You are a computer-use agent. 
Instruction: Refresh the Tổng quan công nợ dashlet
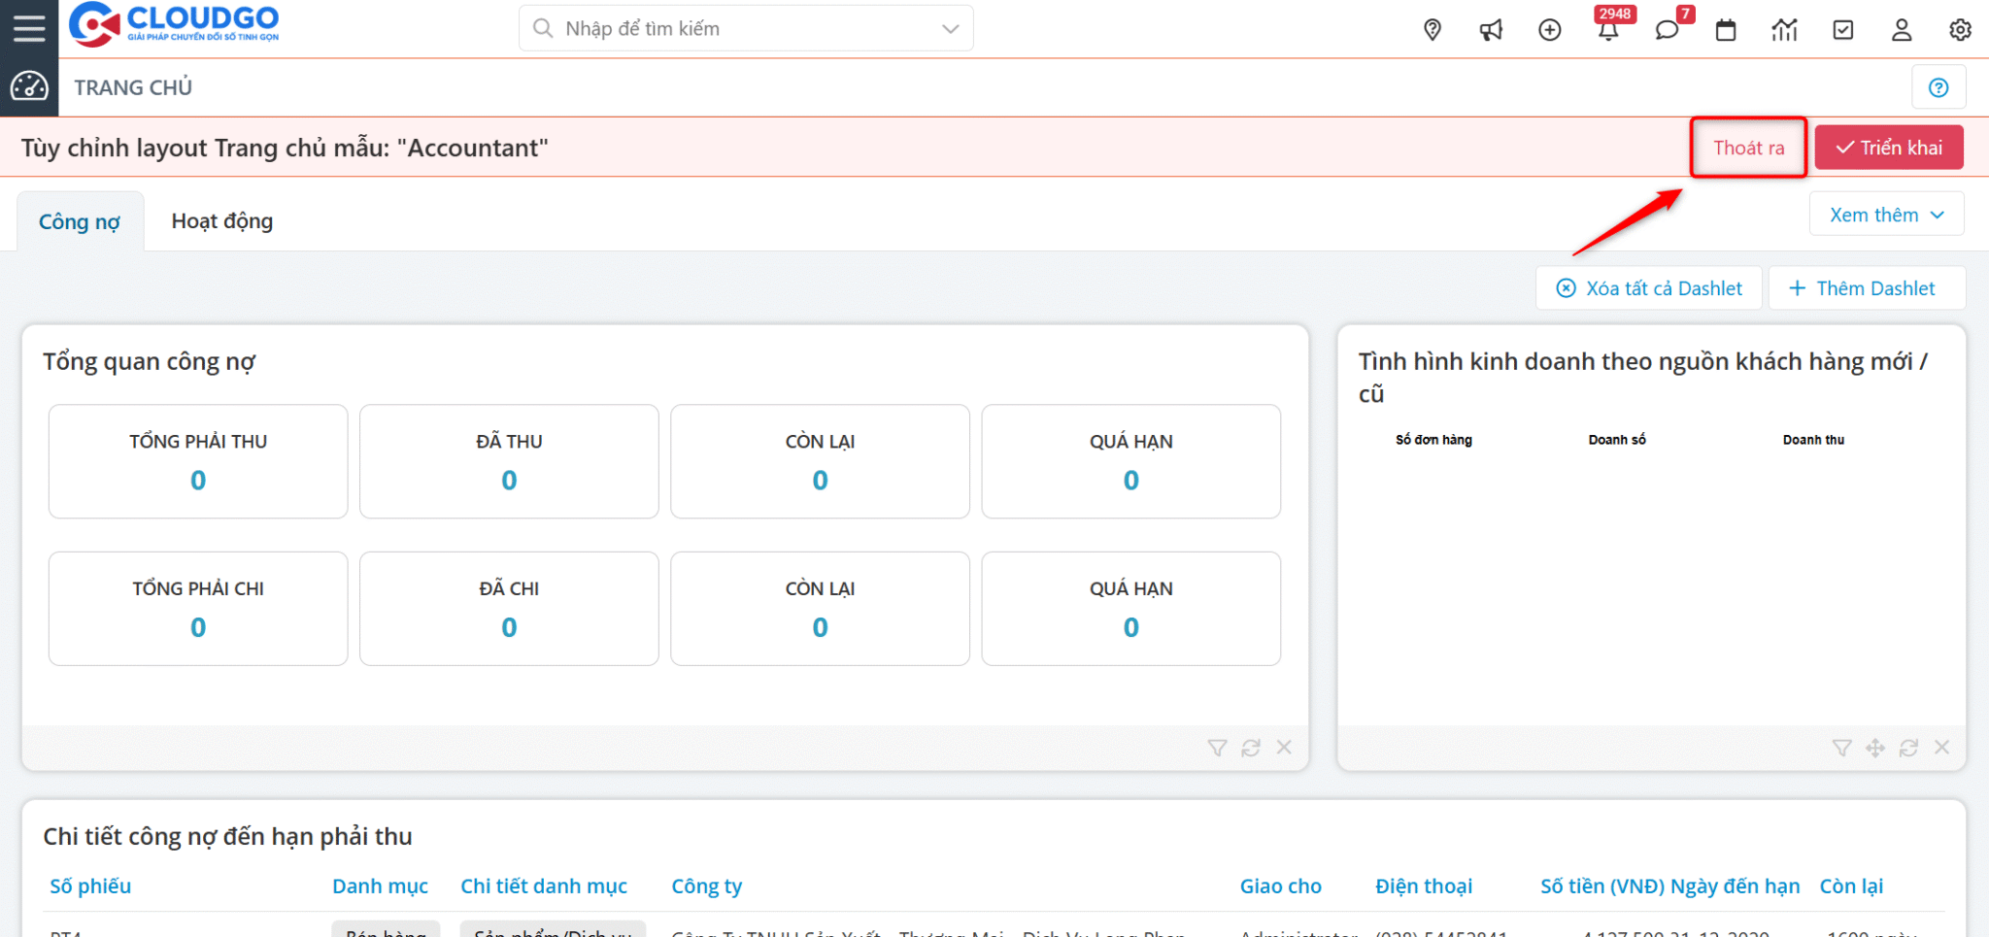pos(1251,748)
